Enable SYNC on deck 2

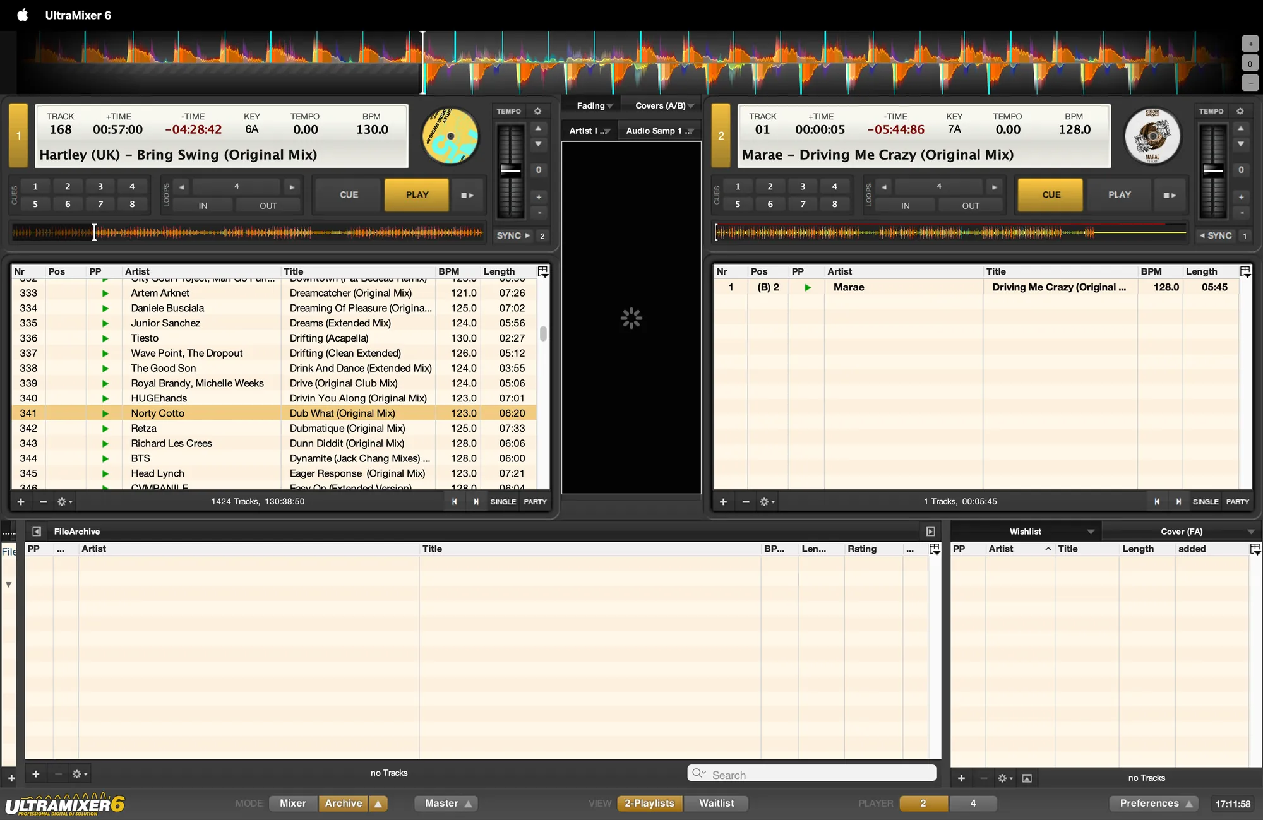click(1216, 235)
